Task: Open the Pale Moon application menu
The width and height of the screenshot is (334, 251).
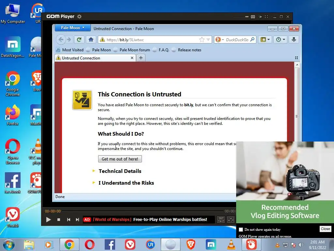Action: pos(73,28)
